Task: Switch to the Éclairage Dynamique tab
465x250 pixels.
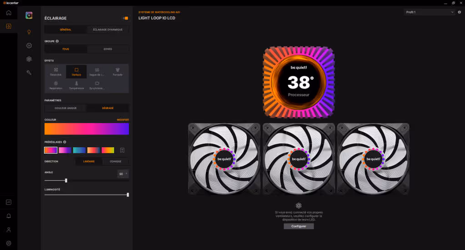Action: 108,30
